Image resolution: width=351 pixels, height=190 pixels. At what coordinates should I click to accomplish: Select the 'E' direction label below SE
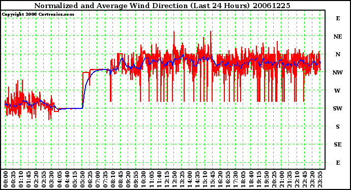point(338,163)
